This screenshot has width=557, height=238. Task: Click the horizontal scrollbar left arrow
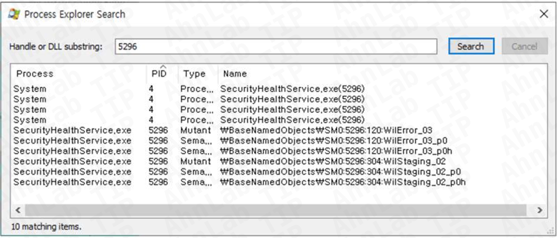pyautogui.click(x=18, y=210)
